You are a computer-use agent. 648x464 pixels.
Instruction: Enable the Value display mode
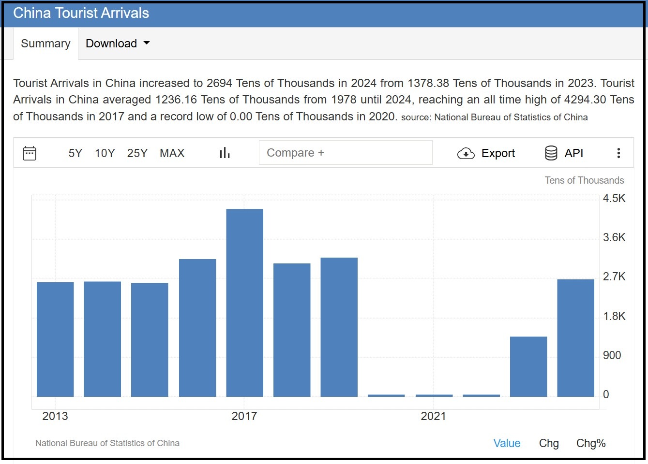tap(507, 443)
